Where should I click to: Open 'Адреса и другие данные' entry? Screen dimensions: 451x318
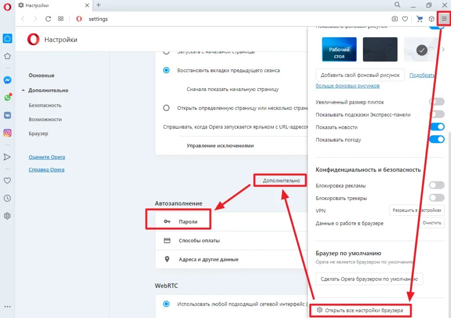pyautogui.click(x=232, y=259)
